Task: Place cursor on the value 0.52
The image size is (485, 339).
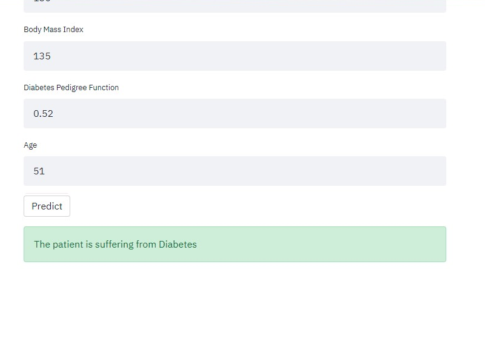Action: 43,114
